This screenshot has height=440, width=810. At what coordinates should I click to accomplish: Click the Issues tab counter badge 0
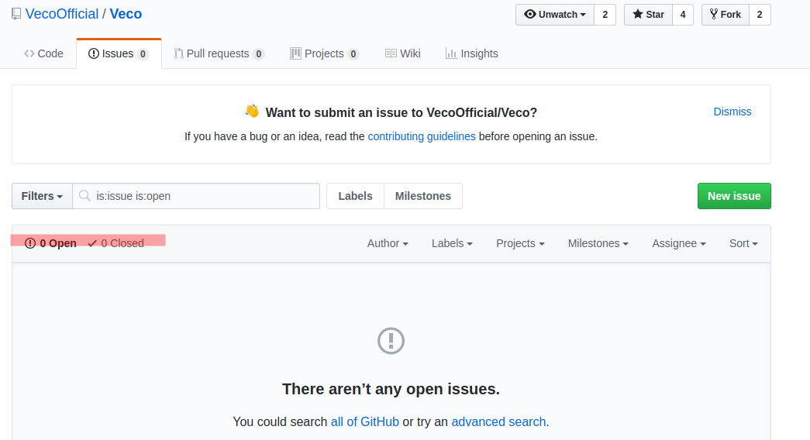click(143, 53)
